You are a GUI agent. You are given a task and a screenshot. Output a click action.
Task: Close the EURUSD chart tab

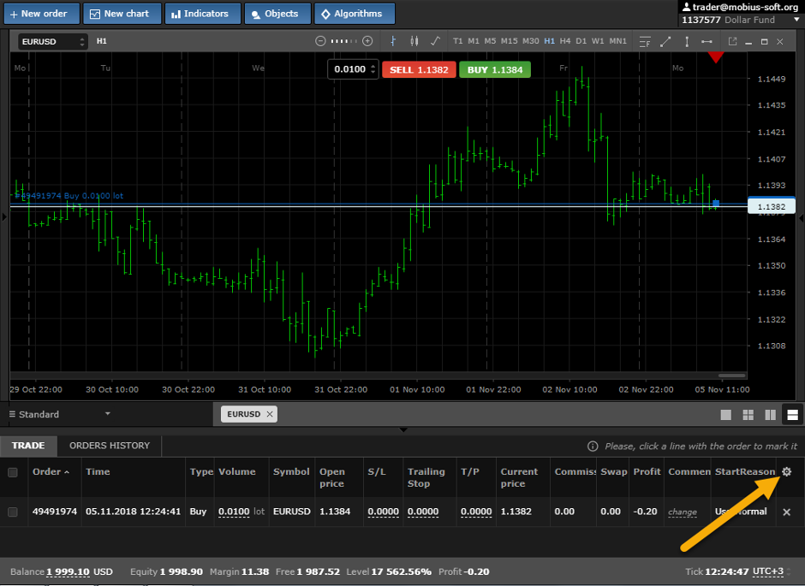[x=270, y=414]
